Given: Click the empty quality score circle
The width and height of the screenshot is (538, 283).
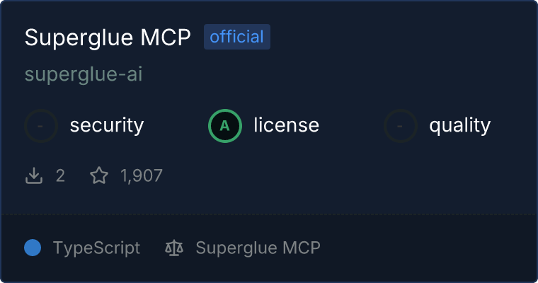Looking at the screenshot, I should [401, 126].
